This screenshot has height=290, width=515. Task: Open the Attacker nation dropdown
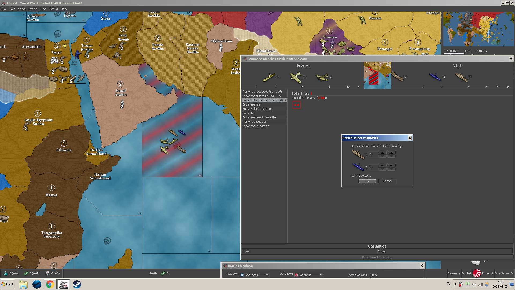point(254,275)
